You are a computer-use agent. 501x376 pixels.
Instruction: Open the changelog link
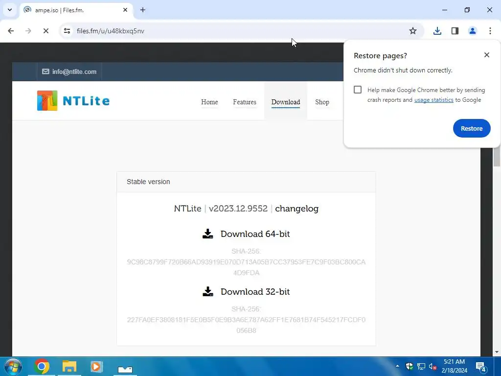[296, 209]
